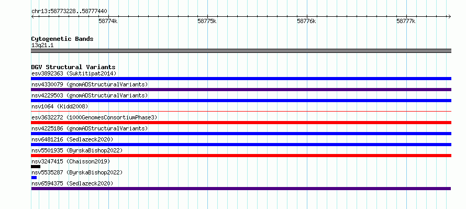Click the esv3892363 Suktitipat2014 variant label
This screenshot has height=209, width=466.
pyautogui.click(x=74, y=73)
